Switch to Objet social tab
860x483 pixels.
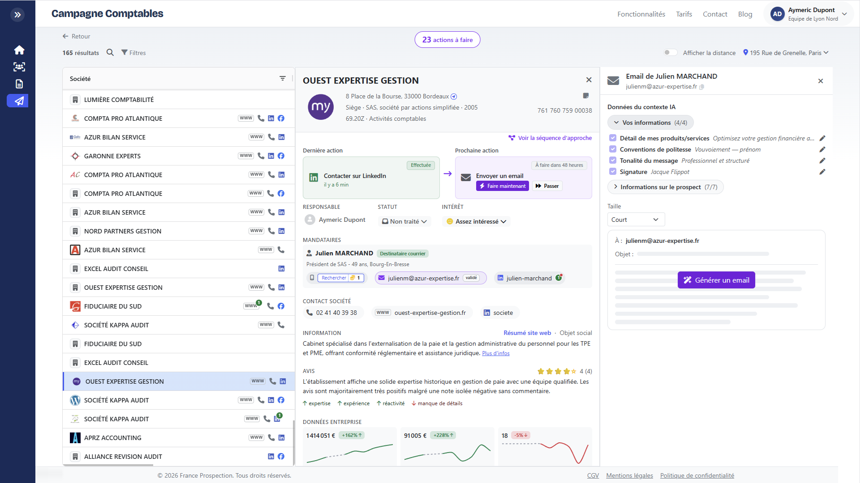(x=576, y=333)
